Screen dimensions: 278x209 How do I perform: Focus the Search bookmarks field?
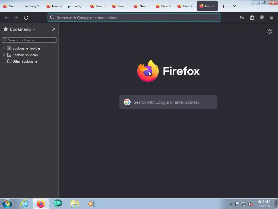pyautogui.click(x=29, y=40)
